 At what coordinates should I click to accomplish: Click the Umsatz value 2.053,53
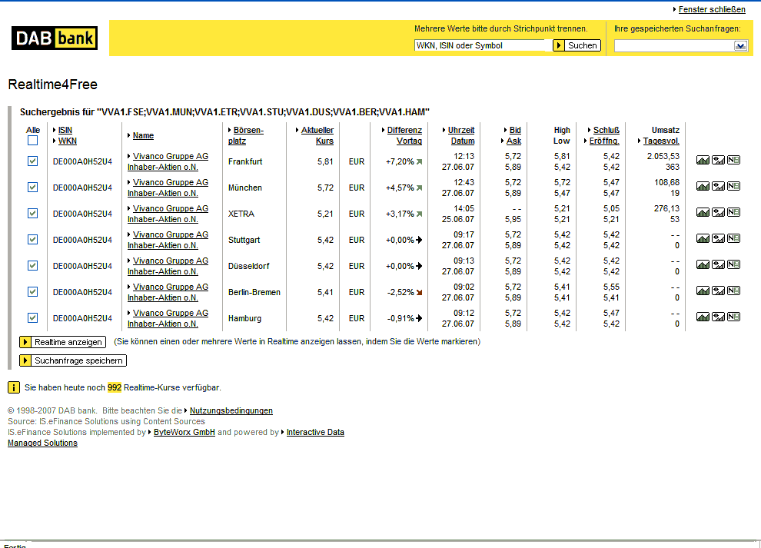pos(663,156)
